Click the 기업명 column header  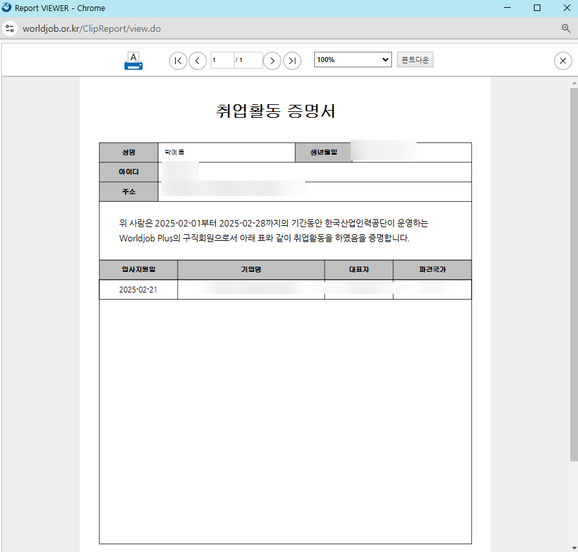pyautogui.click(x=251, y=270)
